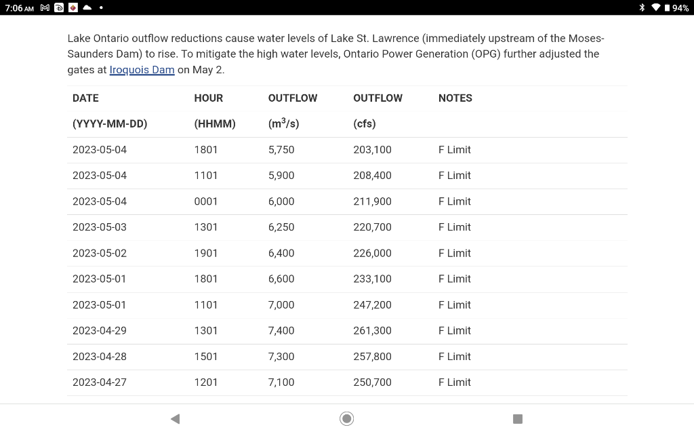Tap the Gmail notification icon
The height and width of the screenshot is (434, 694).
point(45,7)
